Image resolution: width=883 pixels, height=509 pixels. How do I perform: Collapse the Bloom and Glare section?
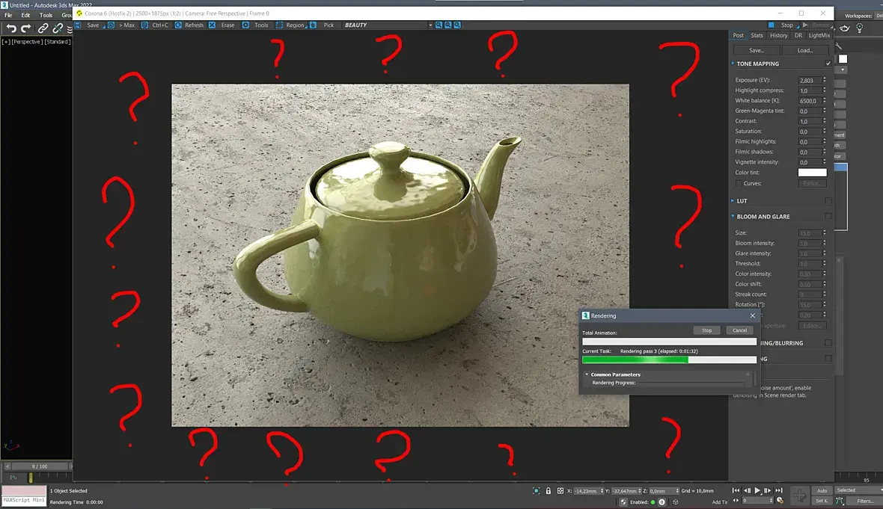(733, 217)
